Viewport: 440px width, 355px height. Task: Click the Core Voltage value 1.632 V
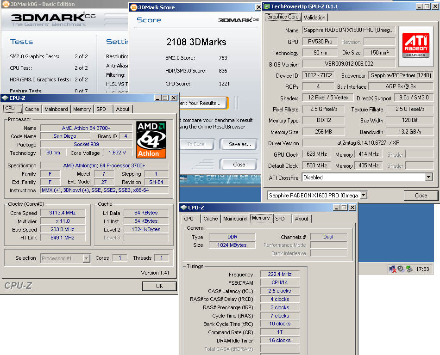tap(117, 153)
